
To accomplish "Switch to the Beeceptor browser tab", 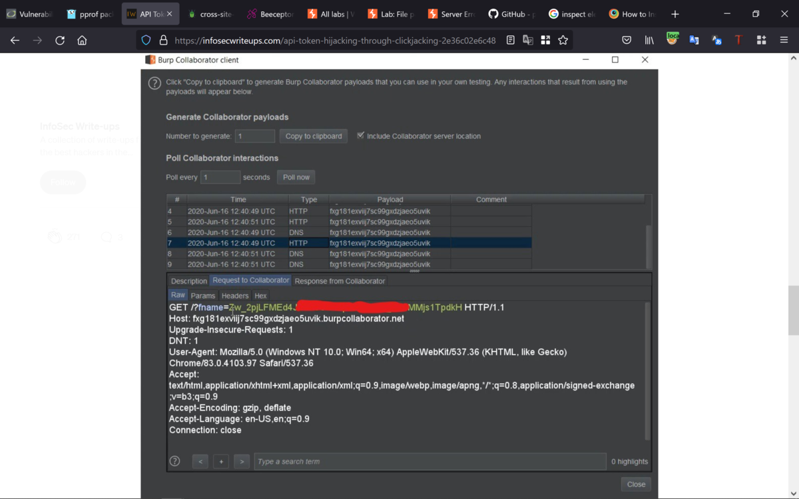I will click(270, 14).
